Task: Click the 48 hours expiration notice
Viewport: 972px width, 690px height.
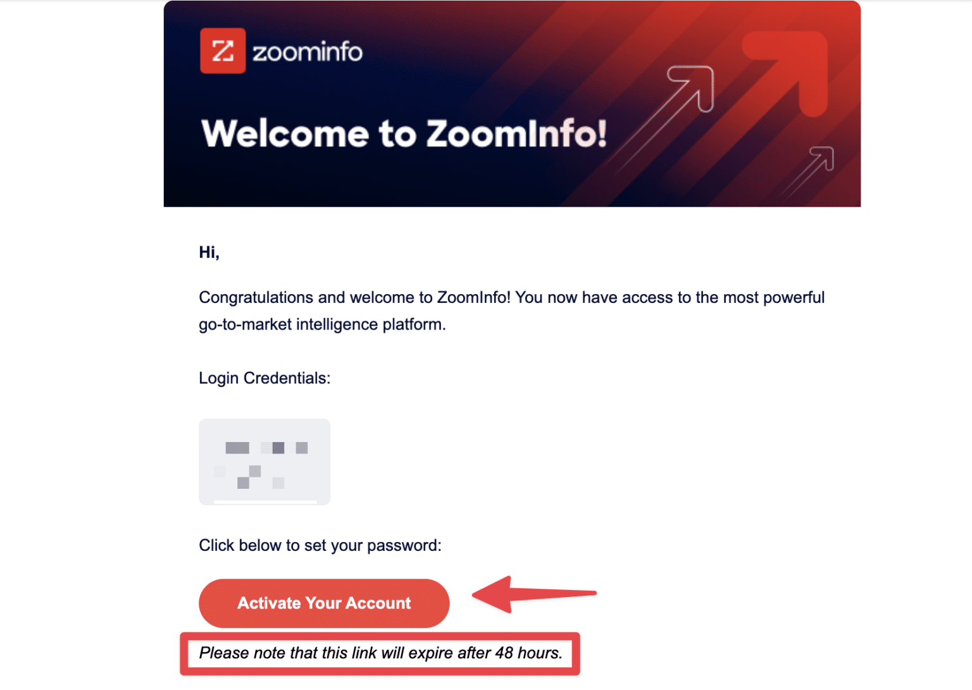Action: point(380,653)
